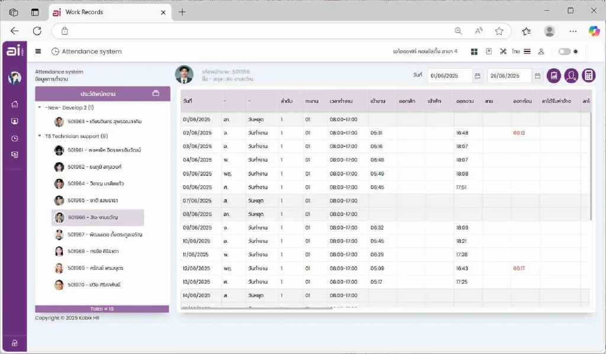
Task: Collapse the TS Technician support group
Action: coord(40,136)
